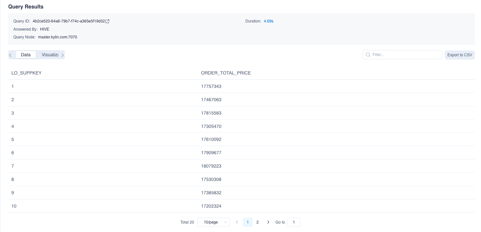The width and height of the screenshot is (481, 232).
Task: Switch to the Data tab
Action: point(26,55)
